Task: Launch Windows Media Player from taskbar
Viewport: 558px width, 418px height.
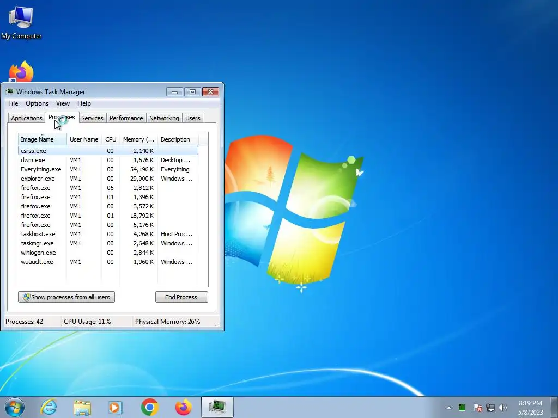Action: 116,407
